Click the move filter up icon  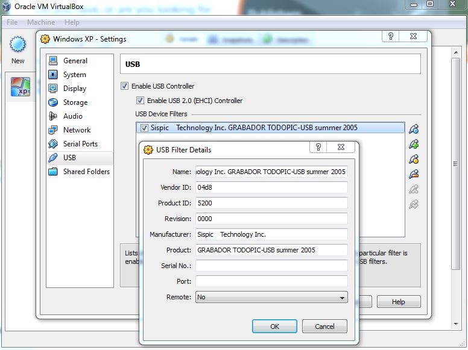tap(414, 189)
